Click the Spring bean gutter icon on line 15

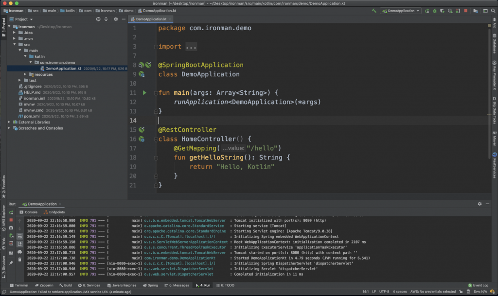pyautogui.click(x=142, y=130)
